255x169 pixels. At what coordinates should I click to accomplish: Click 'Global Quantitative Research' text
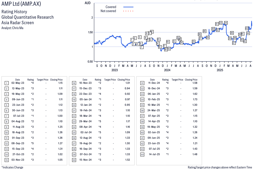[x=28, y=17]
